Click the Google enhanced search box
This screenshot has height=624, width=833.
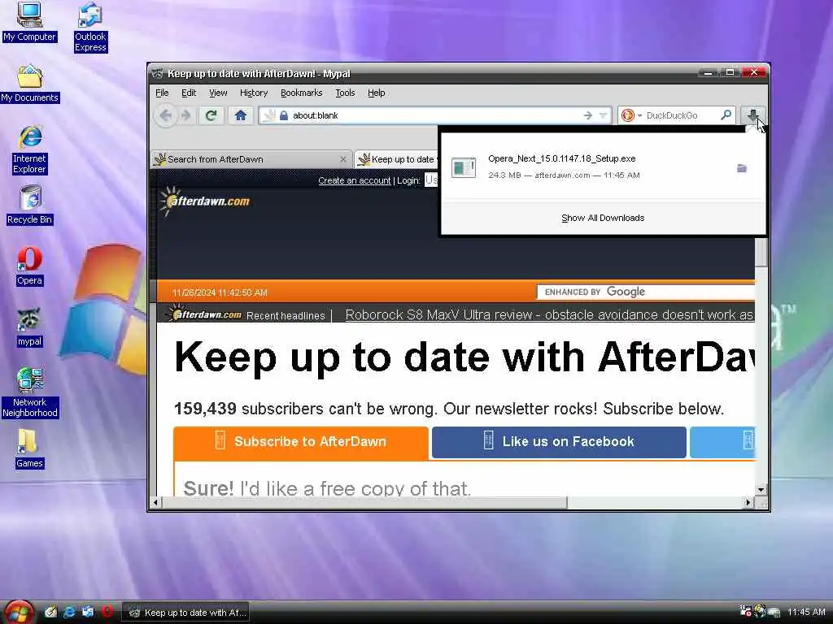pos(645,292)
